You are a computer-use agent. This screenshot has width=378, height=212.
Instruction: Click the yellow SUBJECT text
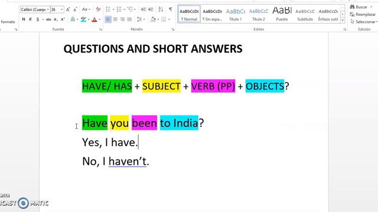click(x=161, y=86)
